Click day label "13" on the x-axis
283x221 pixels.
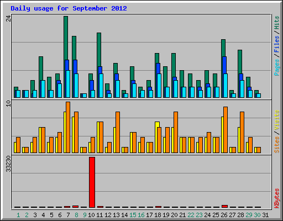[116, 215]
